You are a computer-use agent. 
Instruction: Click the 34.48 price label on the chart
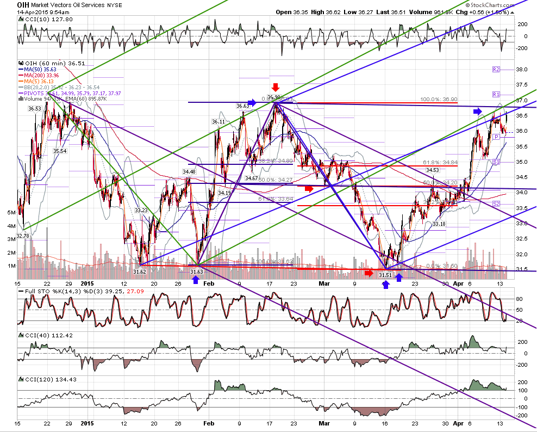click(189, 172)
